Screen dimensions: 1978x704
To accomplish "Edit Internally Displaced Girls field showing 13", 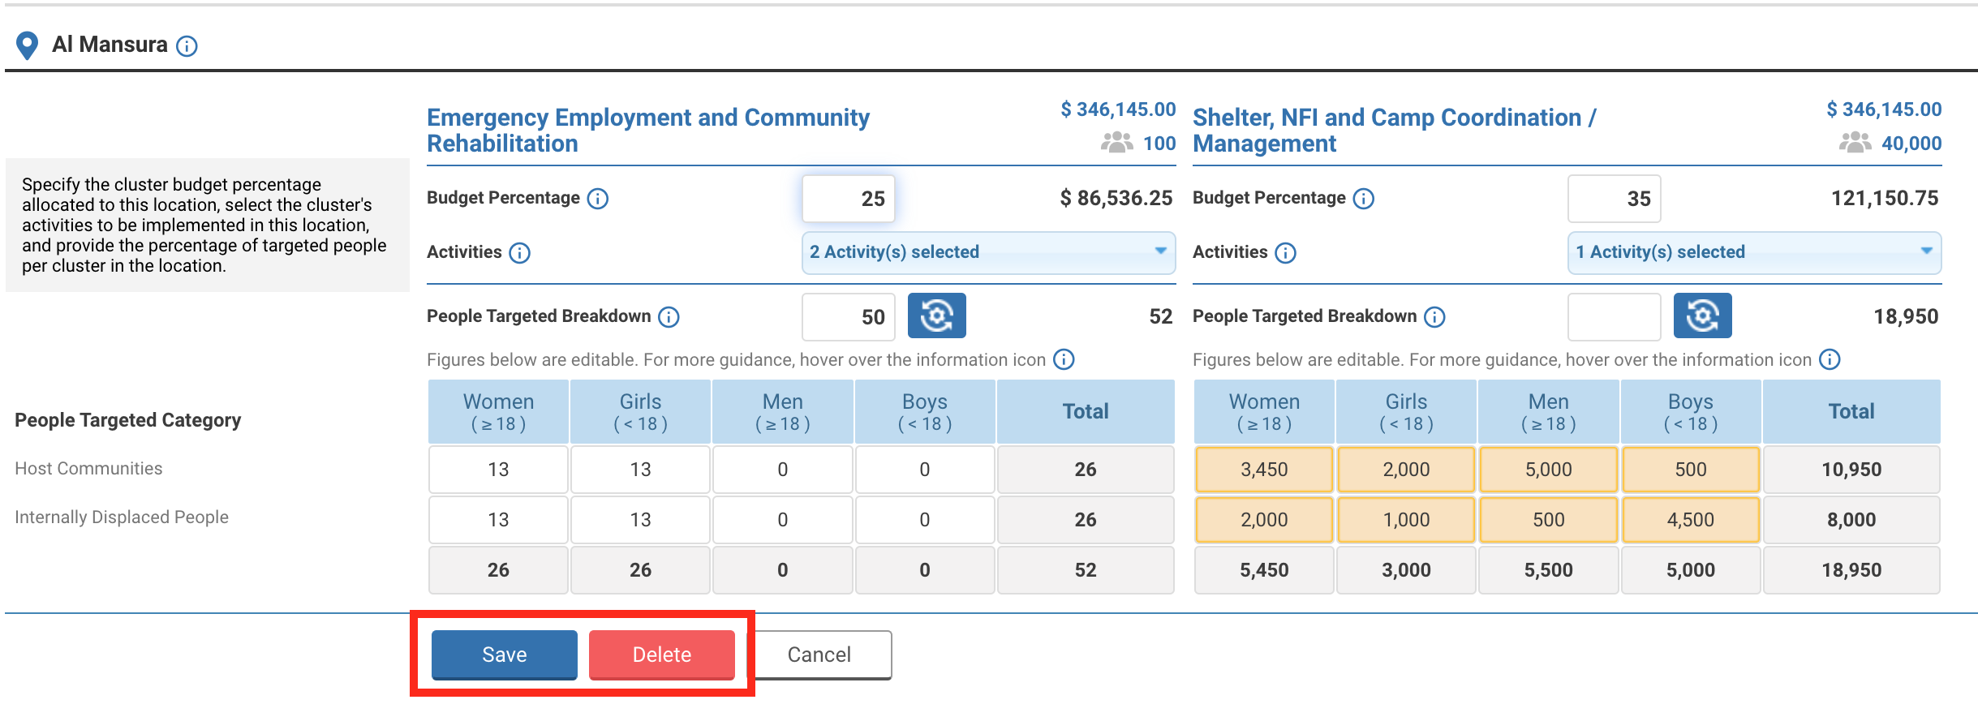I will [640, 520].
